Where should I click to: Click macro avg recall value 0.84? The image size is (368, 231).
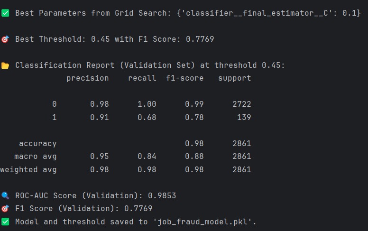[147, 157]
